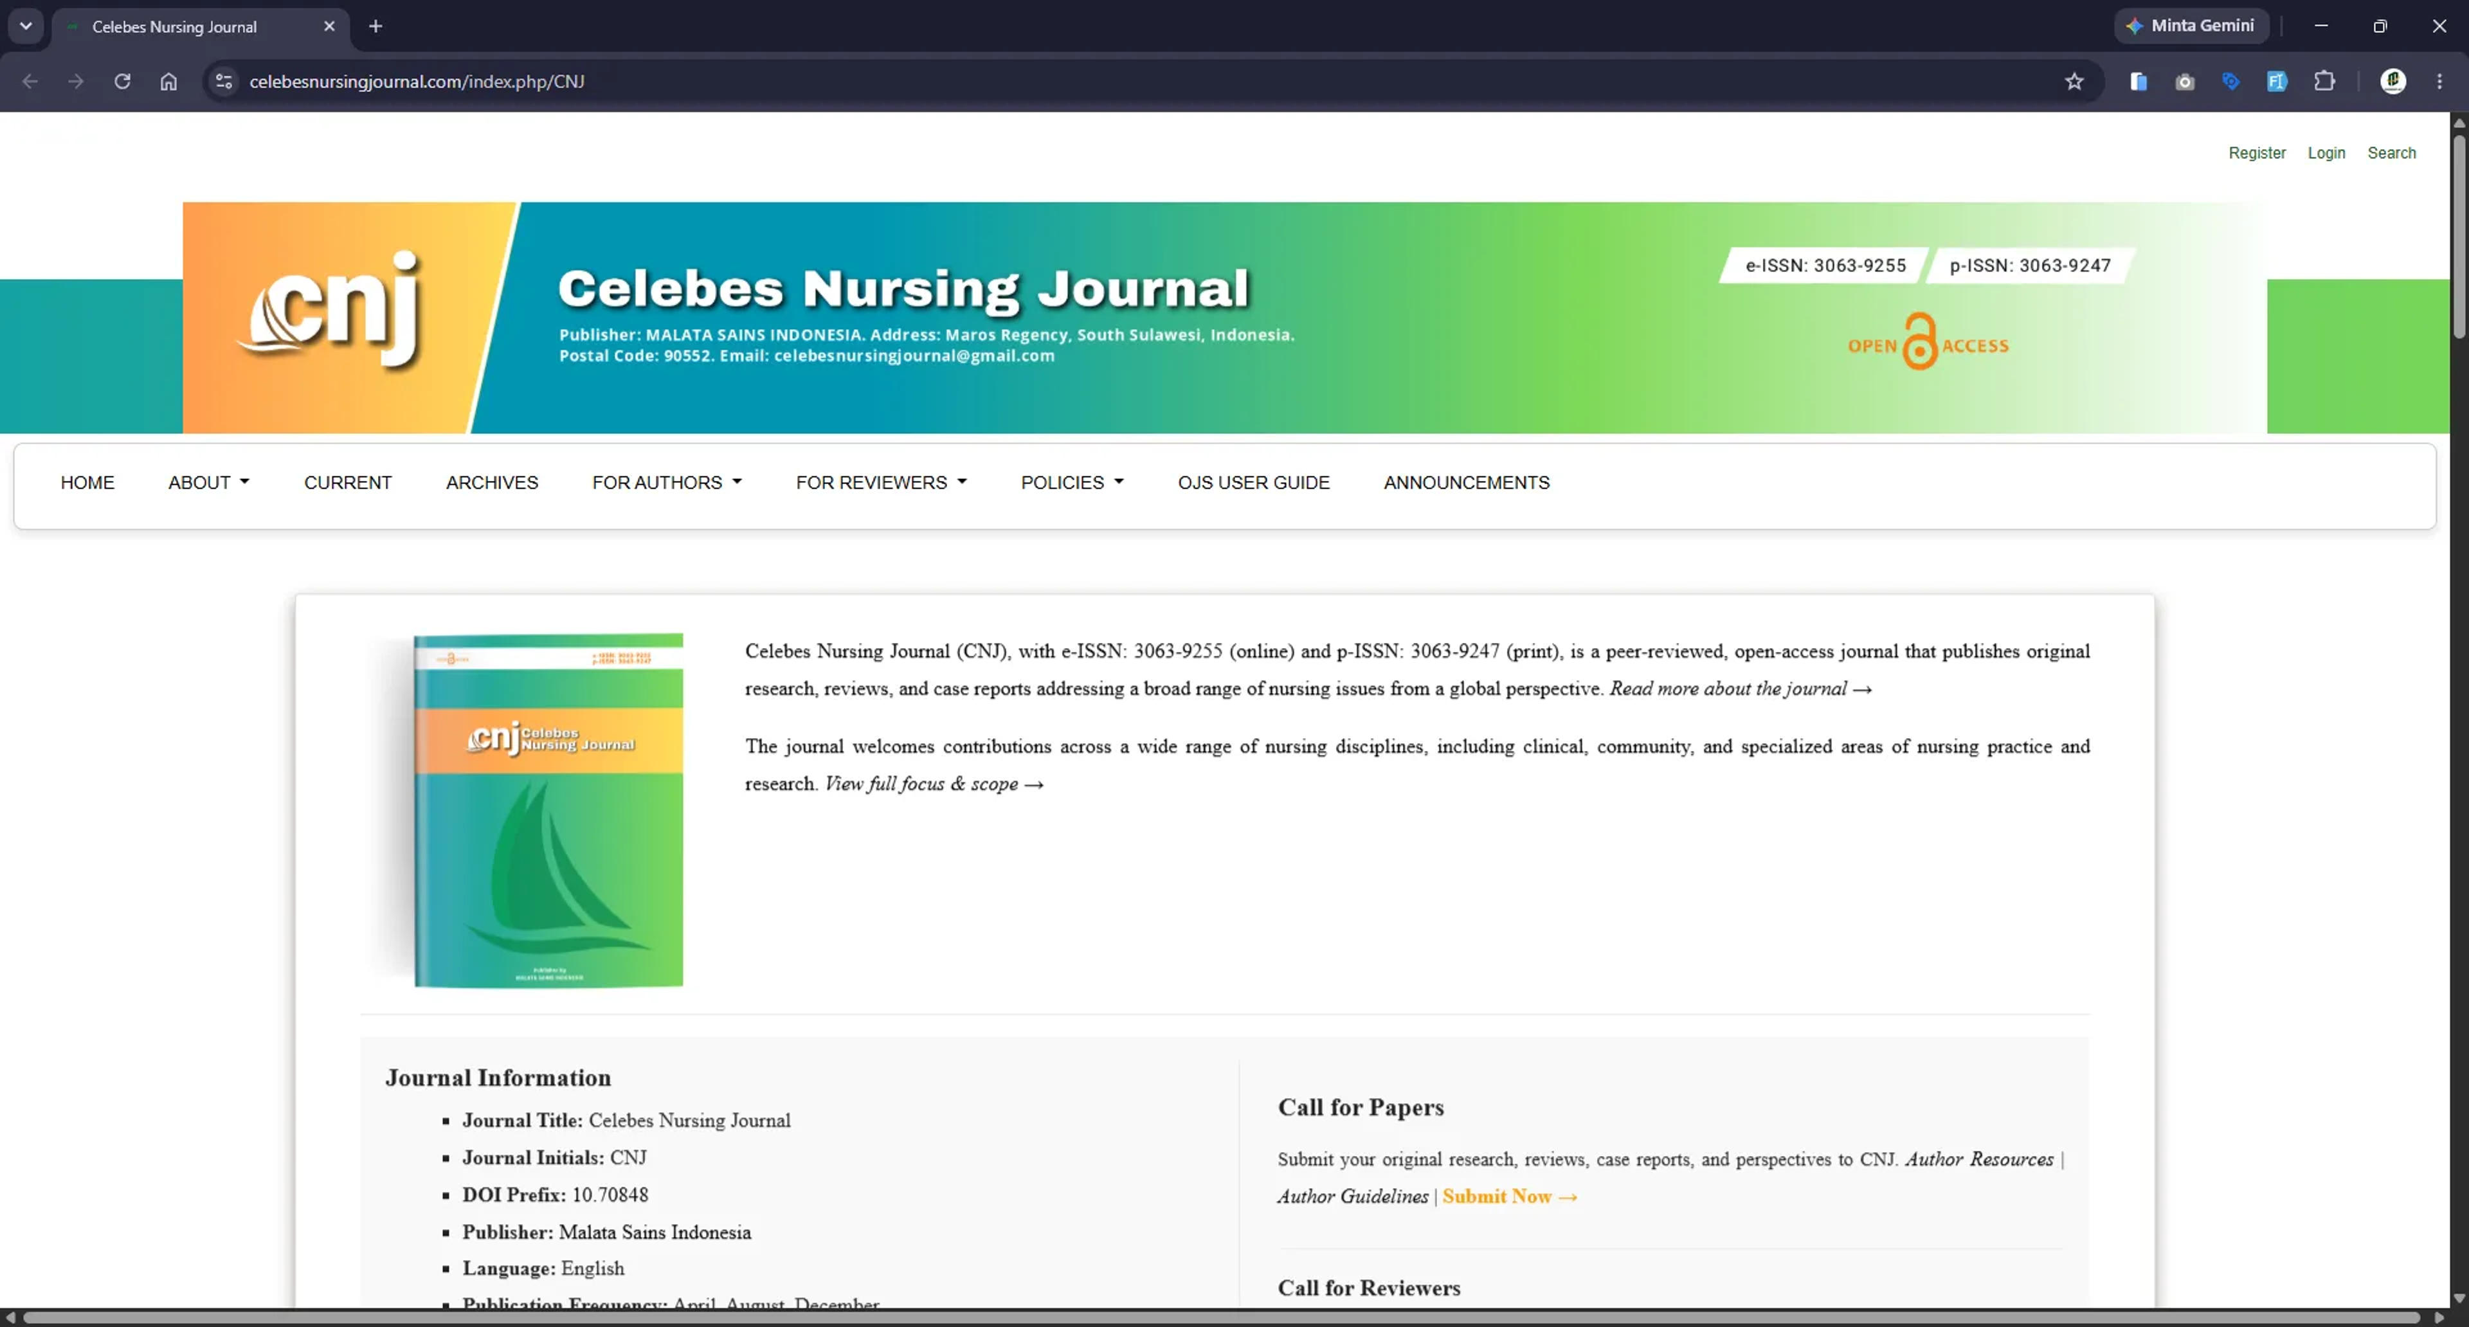Open ARCHIVES menu item

492,483
